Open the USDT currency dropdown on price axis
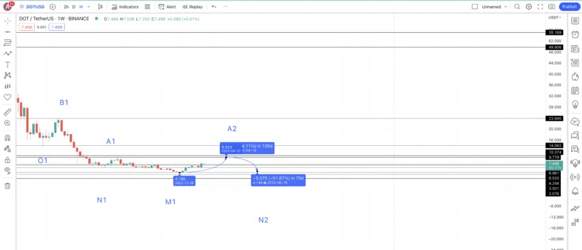 point(555,17)
